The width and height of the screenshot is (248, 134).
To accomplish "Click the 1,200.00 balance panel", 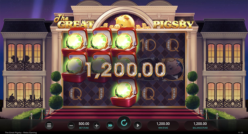I will coord(200,125).
